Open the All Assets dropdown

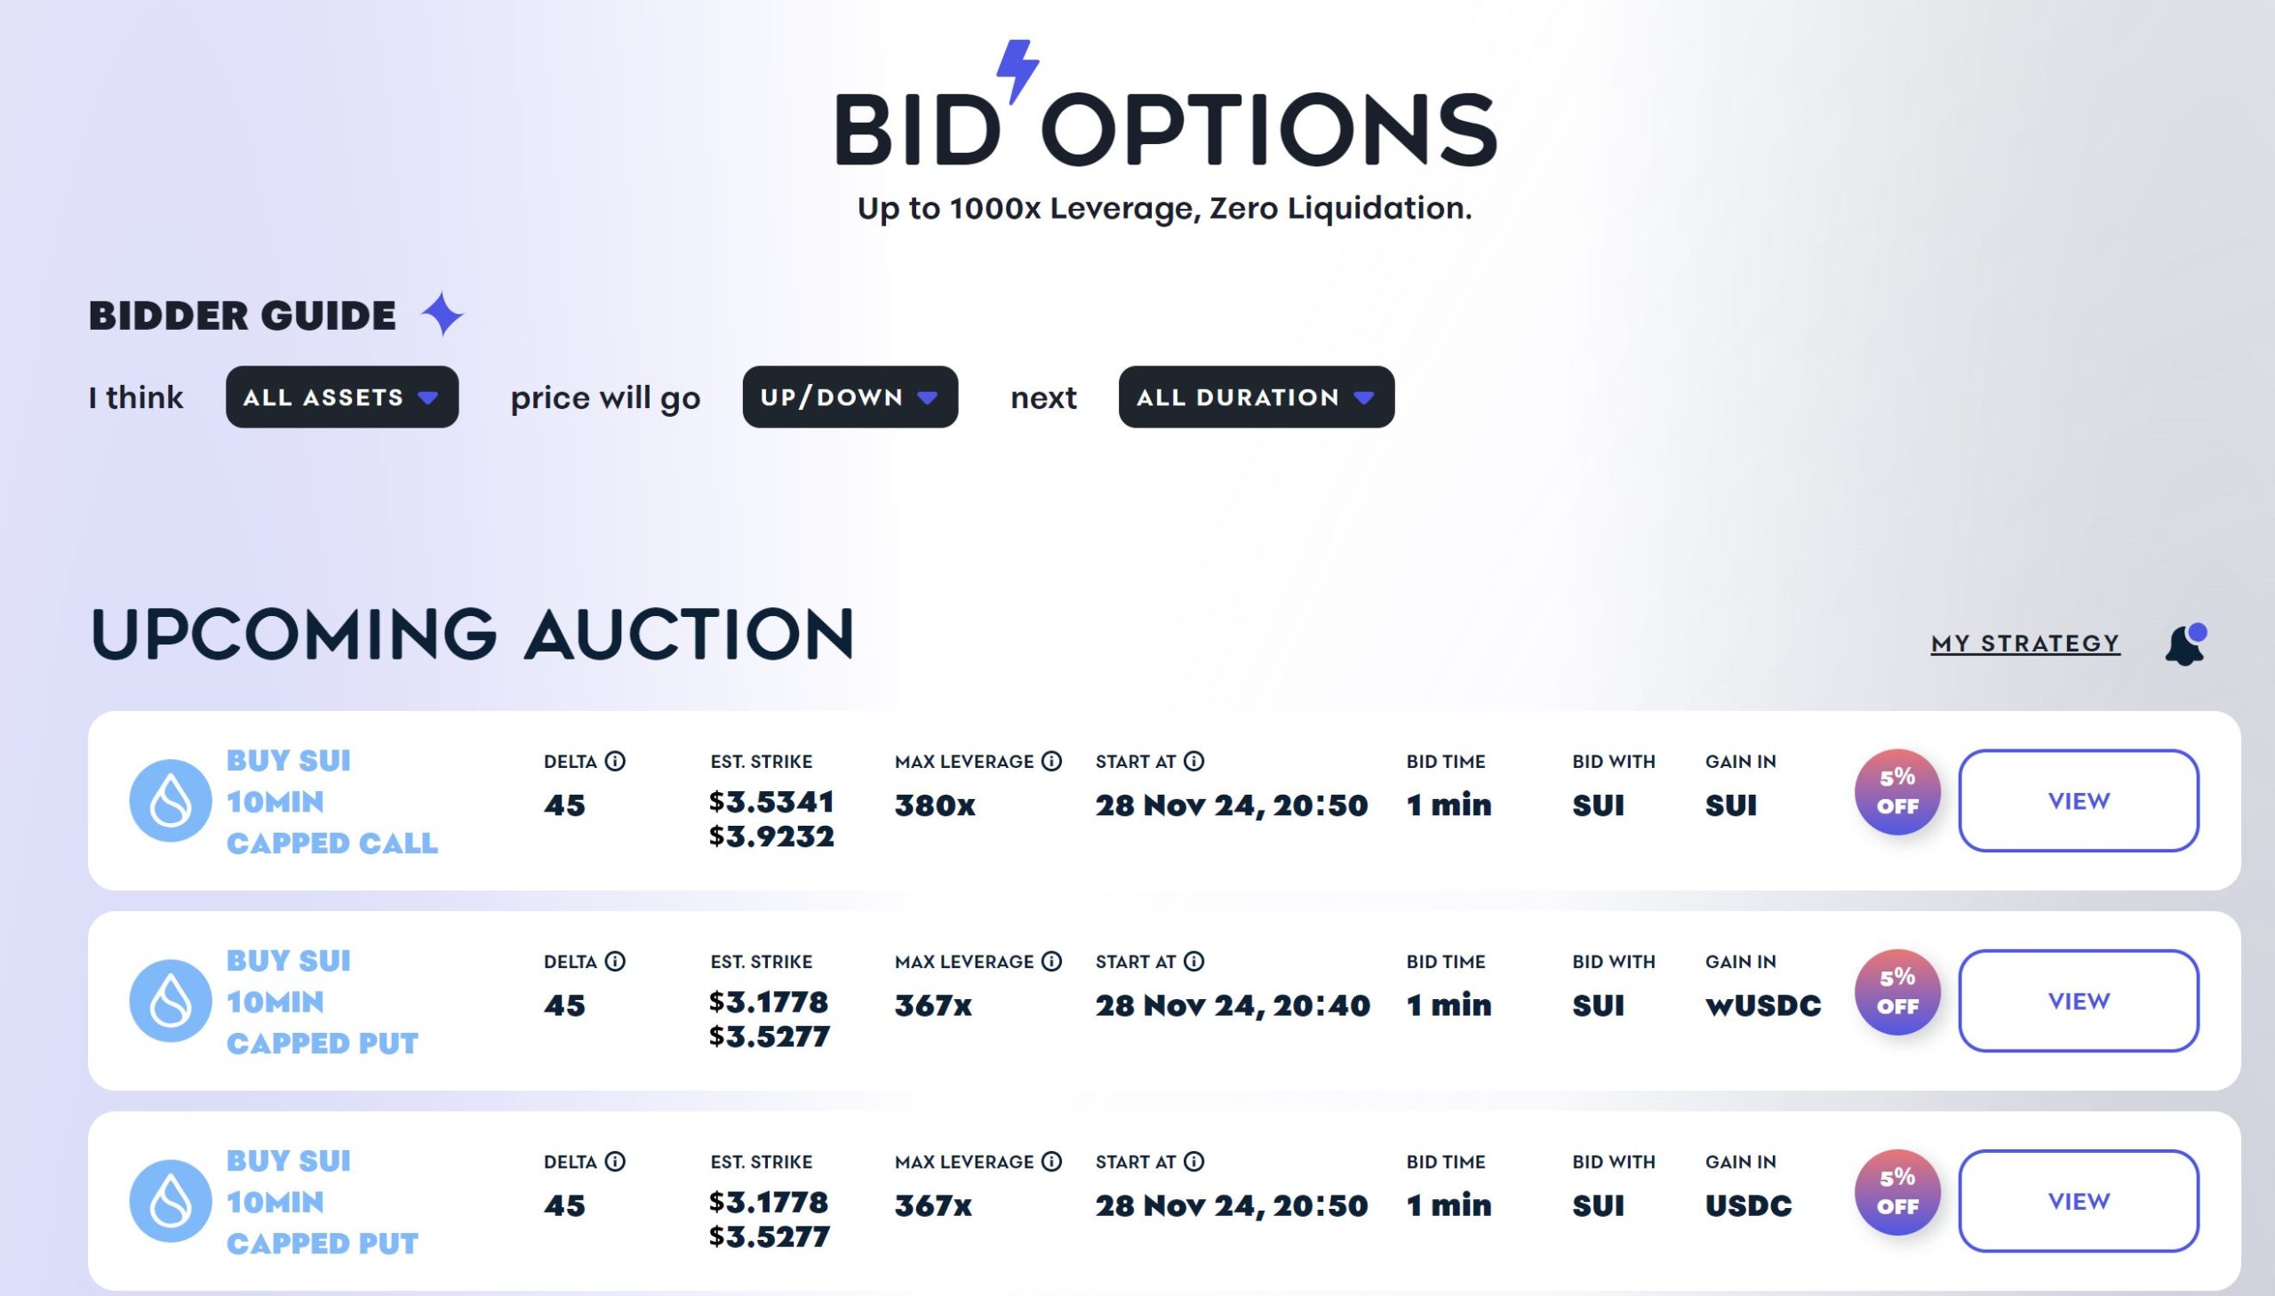tap(341, 397)
